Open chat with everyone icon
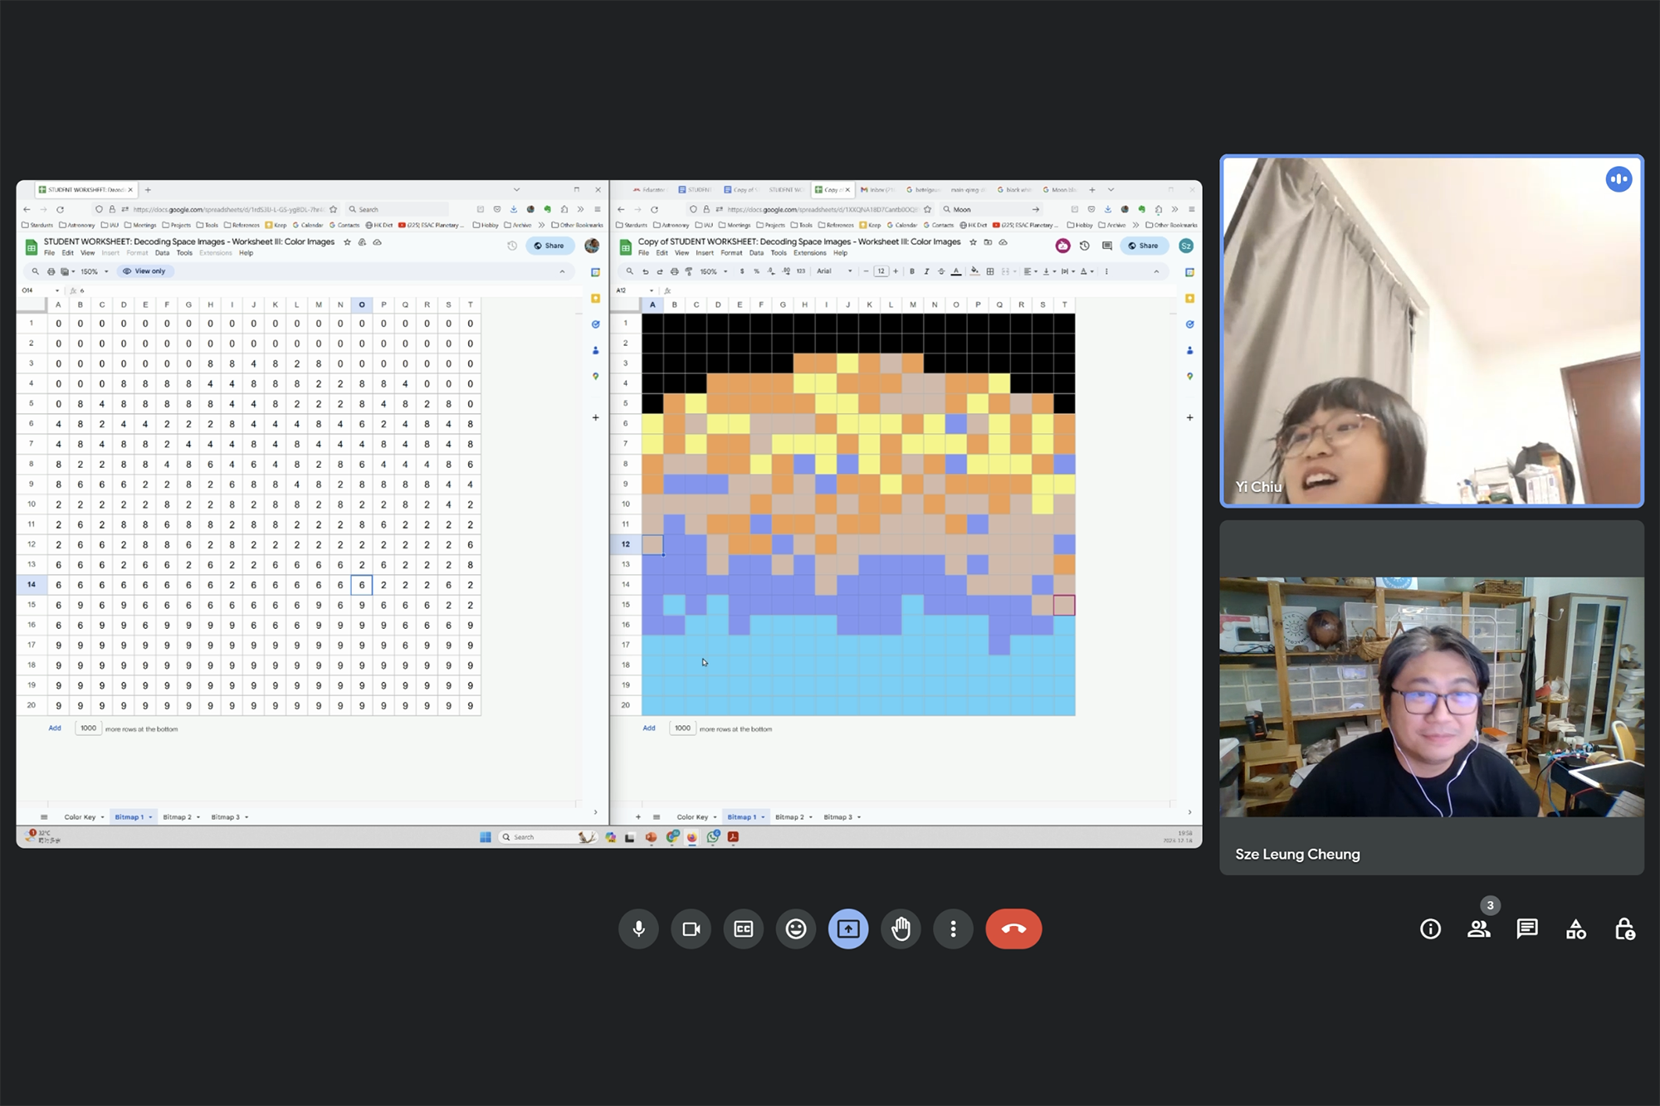The width and height of the screenshot is (1660, 1106). [x=1527, y=928]
